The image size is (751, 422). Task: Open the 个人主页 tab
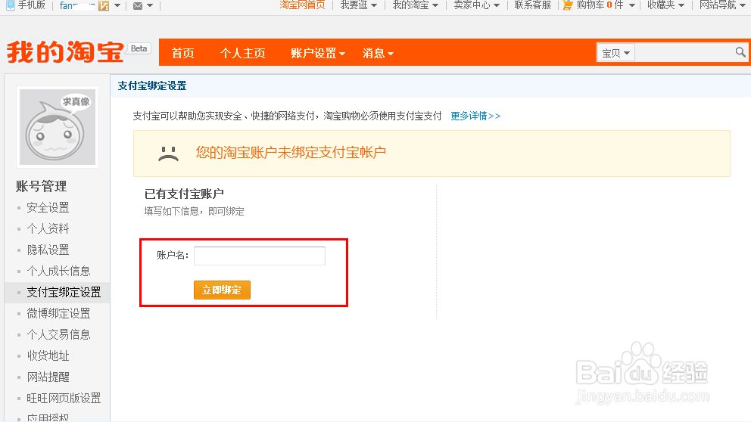[243, 53]
